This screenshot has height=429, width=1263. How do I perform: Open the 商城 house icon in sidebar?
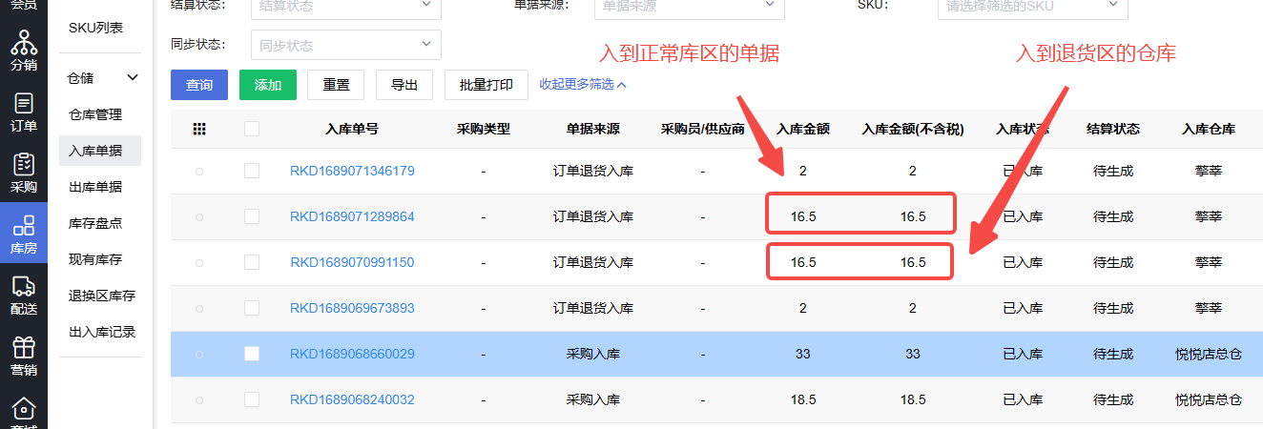pyautogui.click(x=24, y=412)
